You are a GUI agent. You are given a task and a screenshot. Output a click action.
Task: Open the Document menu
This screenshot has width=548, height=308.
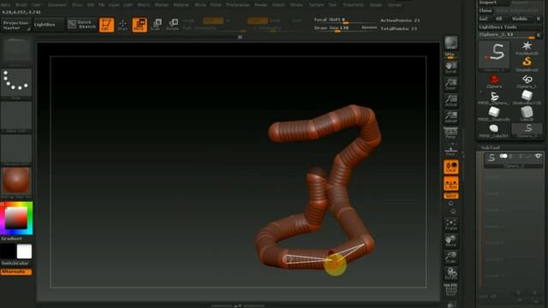(57, 5)
